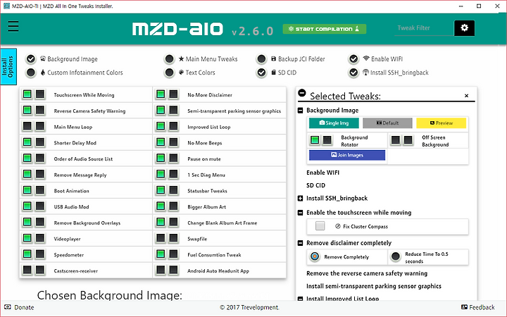Open the hamburger menu
The height and width of the screenshot is (317, 507).
(13, 26)
